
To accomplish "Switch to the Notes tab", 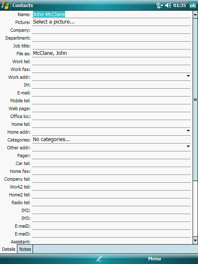I will click(25, 249).
